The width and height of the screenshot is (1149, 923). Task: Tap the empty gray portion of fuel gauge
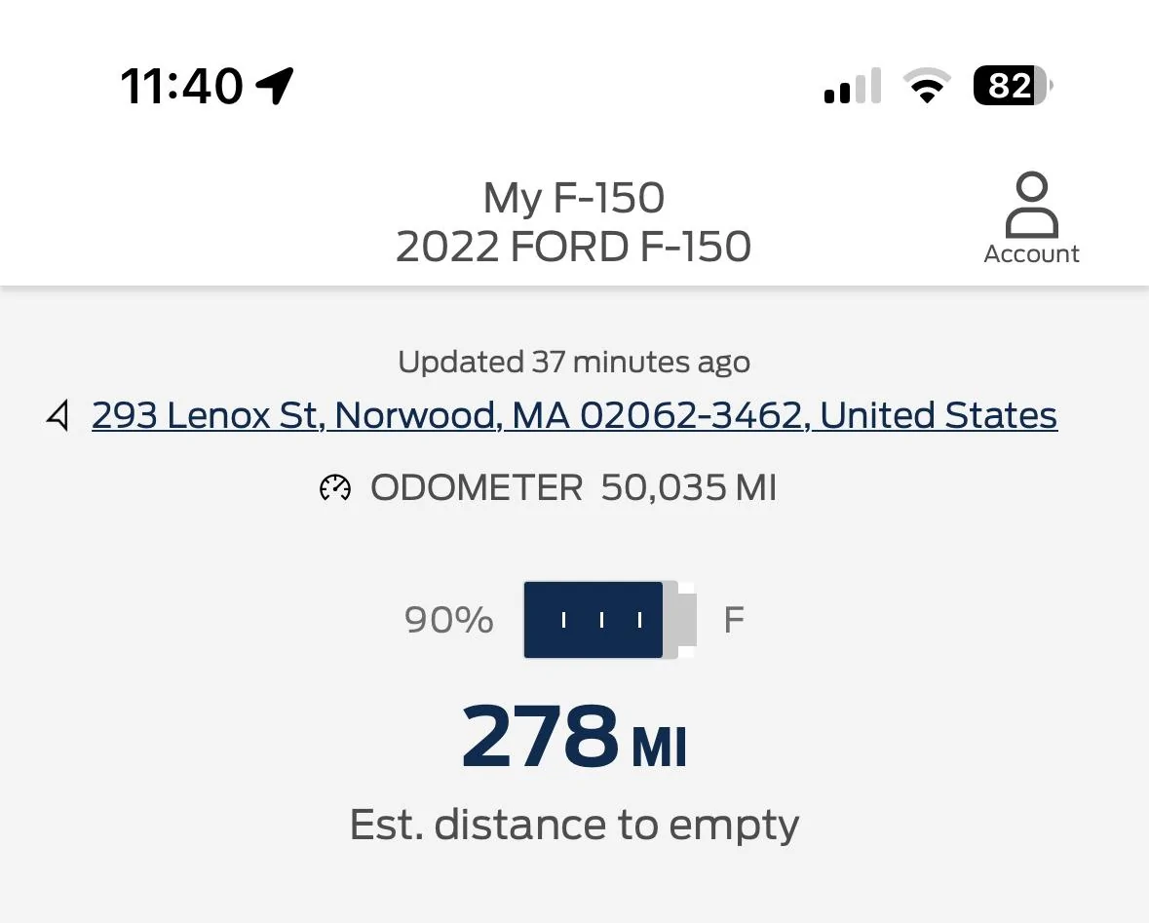click(x=680, y=620)
